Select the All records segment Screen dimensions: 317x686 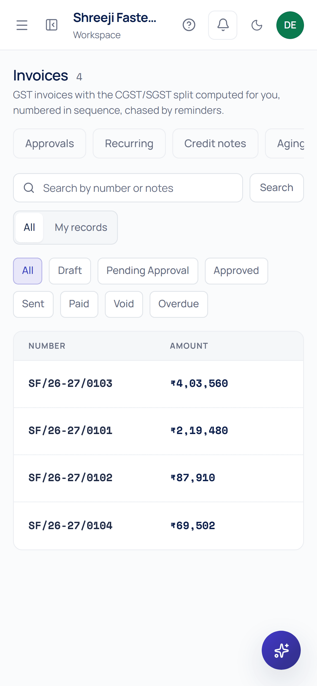(x=29, y=228)
